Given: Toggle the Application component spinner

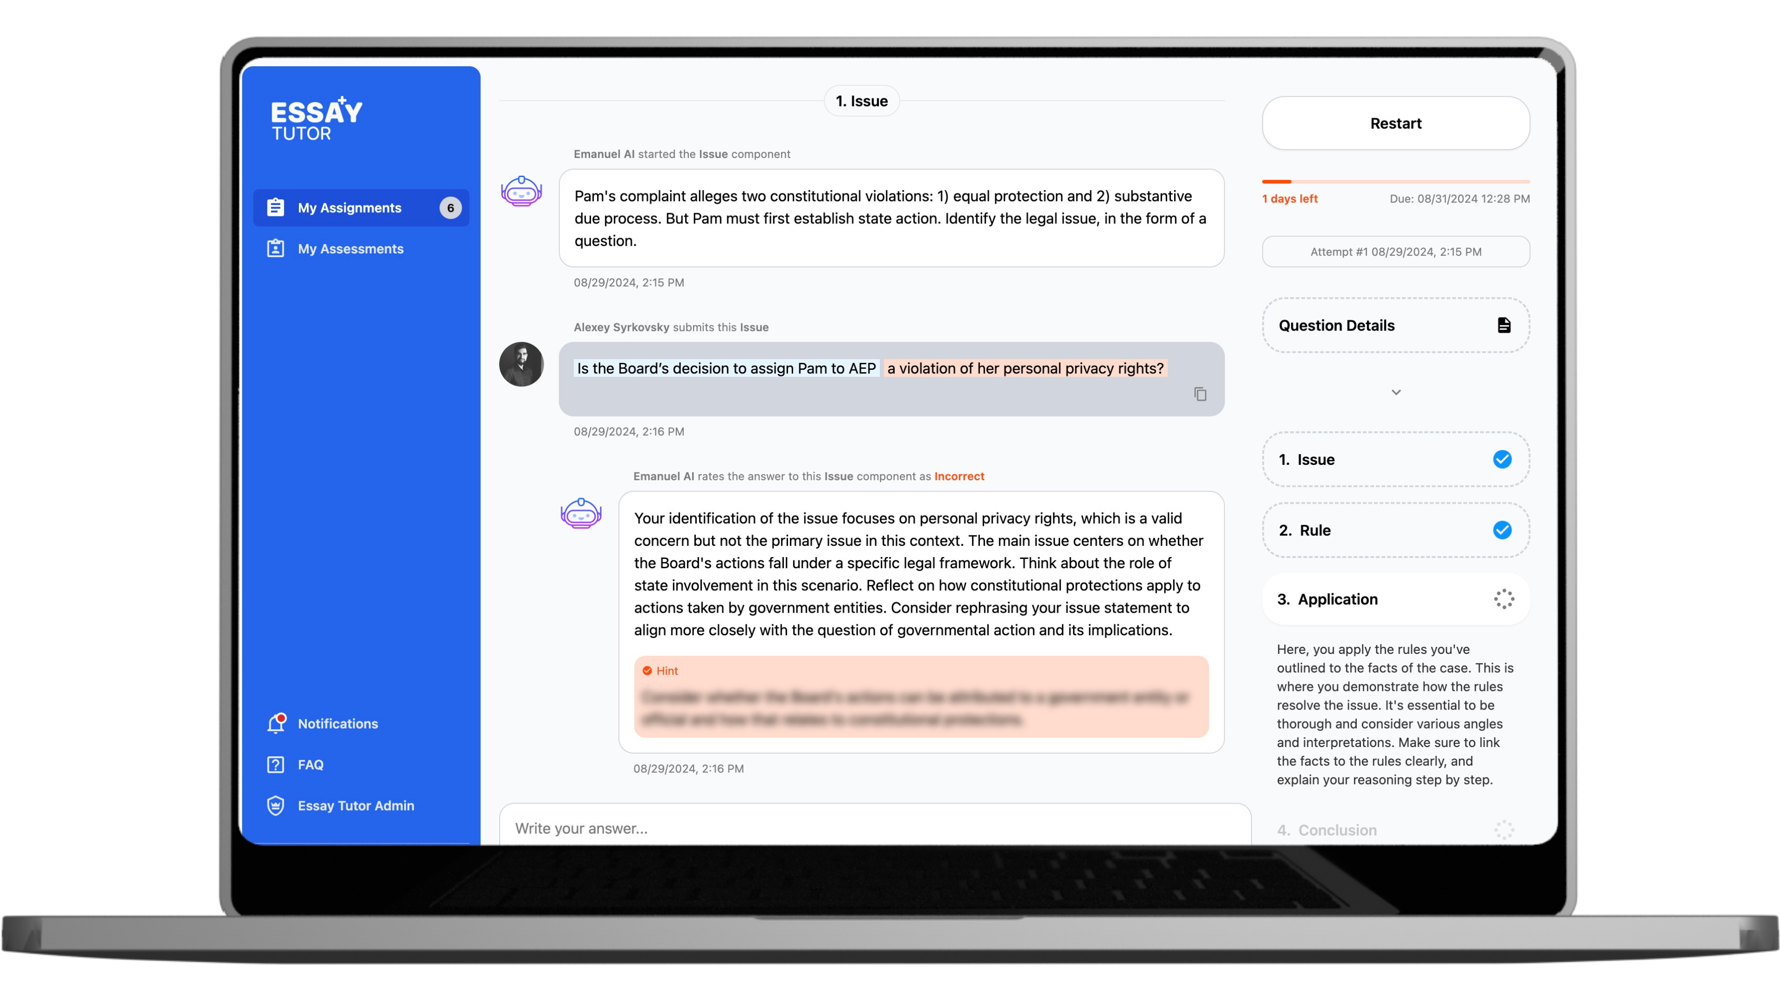Looking at the screenshot, I should (x=1501, y=599).
